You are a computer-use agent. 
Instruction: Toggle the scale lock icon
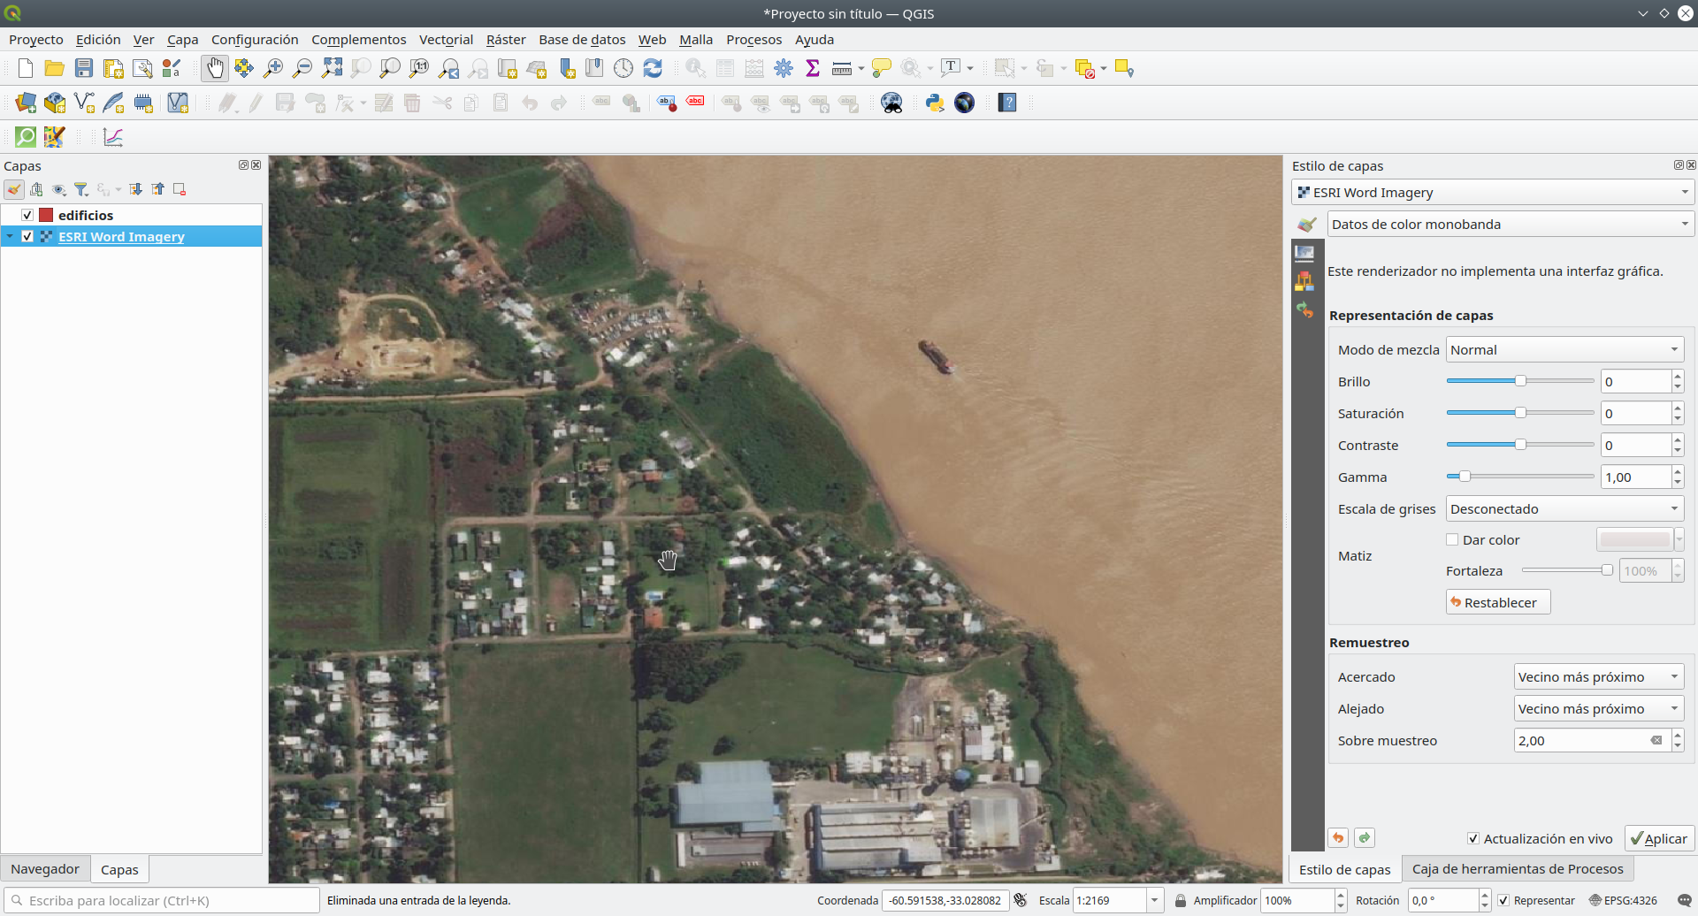coord(1181,900)
